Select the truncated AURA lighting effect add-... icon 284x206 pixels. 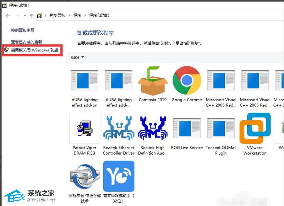pos(119,80)
